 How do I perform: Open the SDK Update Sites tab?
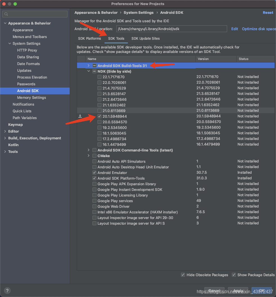(146, 39)
